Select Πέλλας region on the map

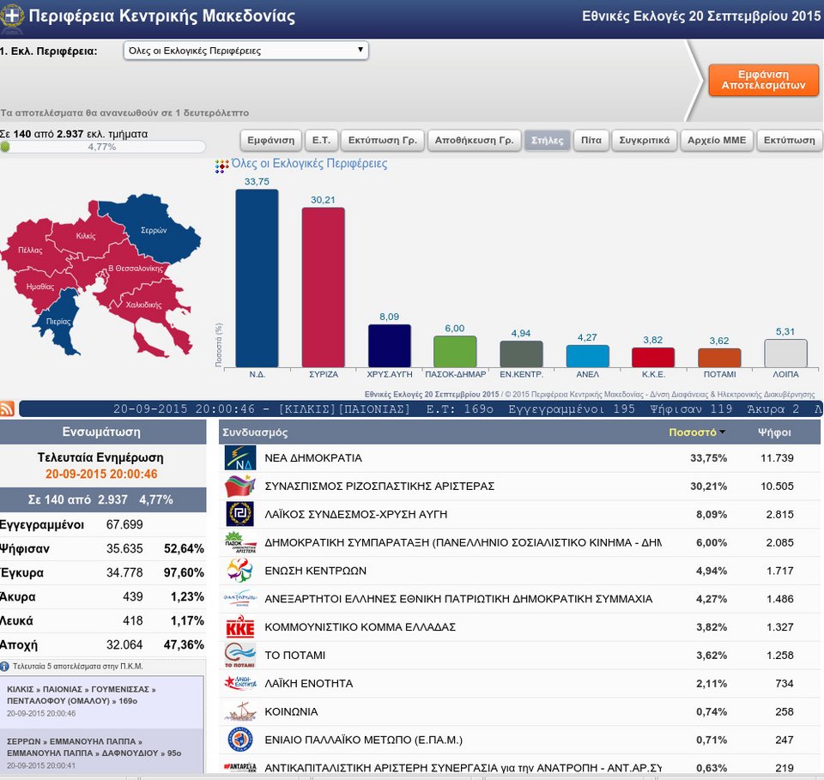point(30,250)
